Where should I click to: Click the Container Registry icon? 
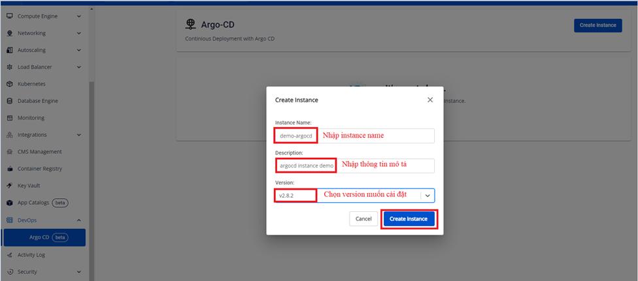pyautogui.click(x=10, y=169)
